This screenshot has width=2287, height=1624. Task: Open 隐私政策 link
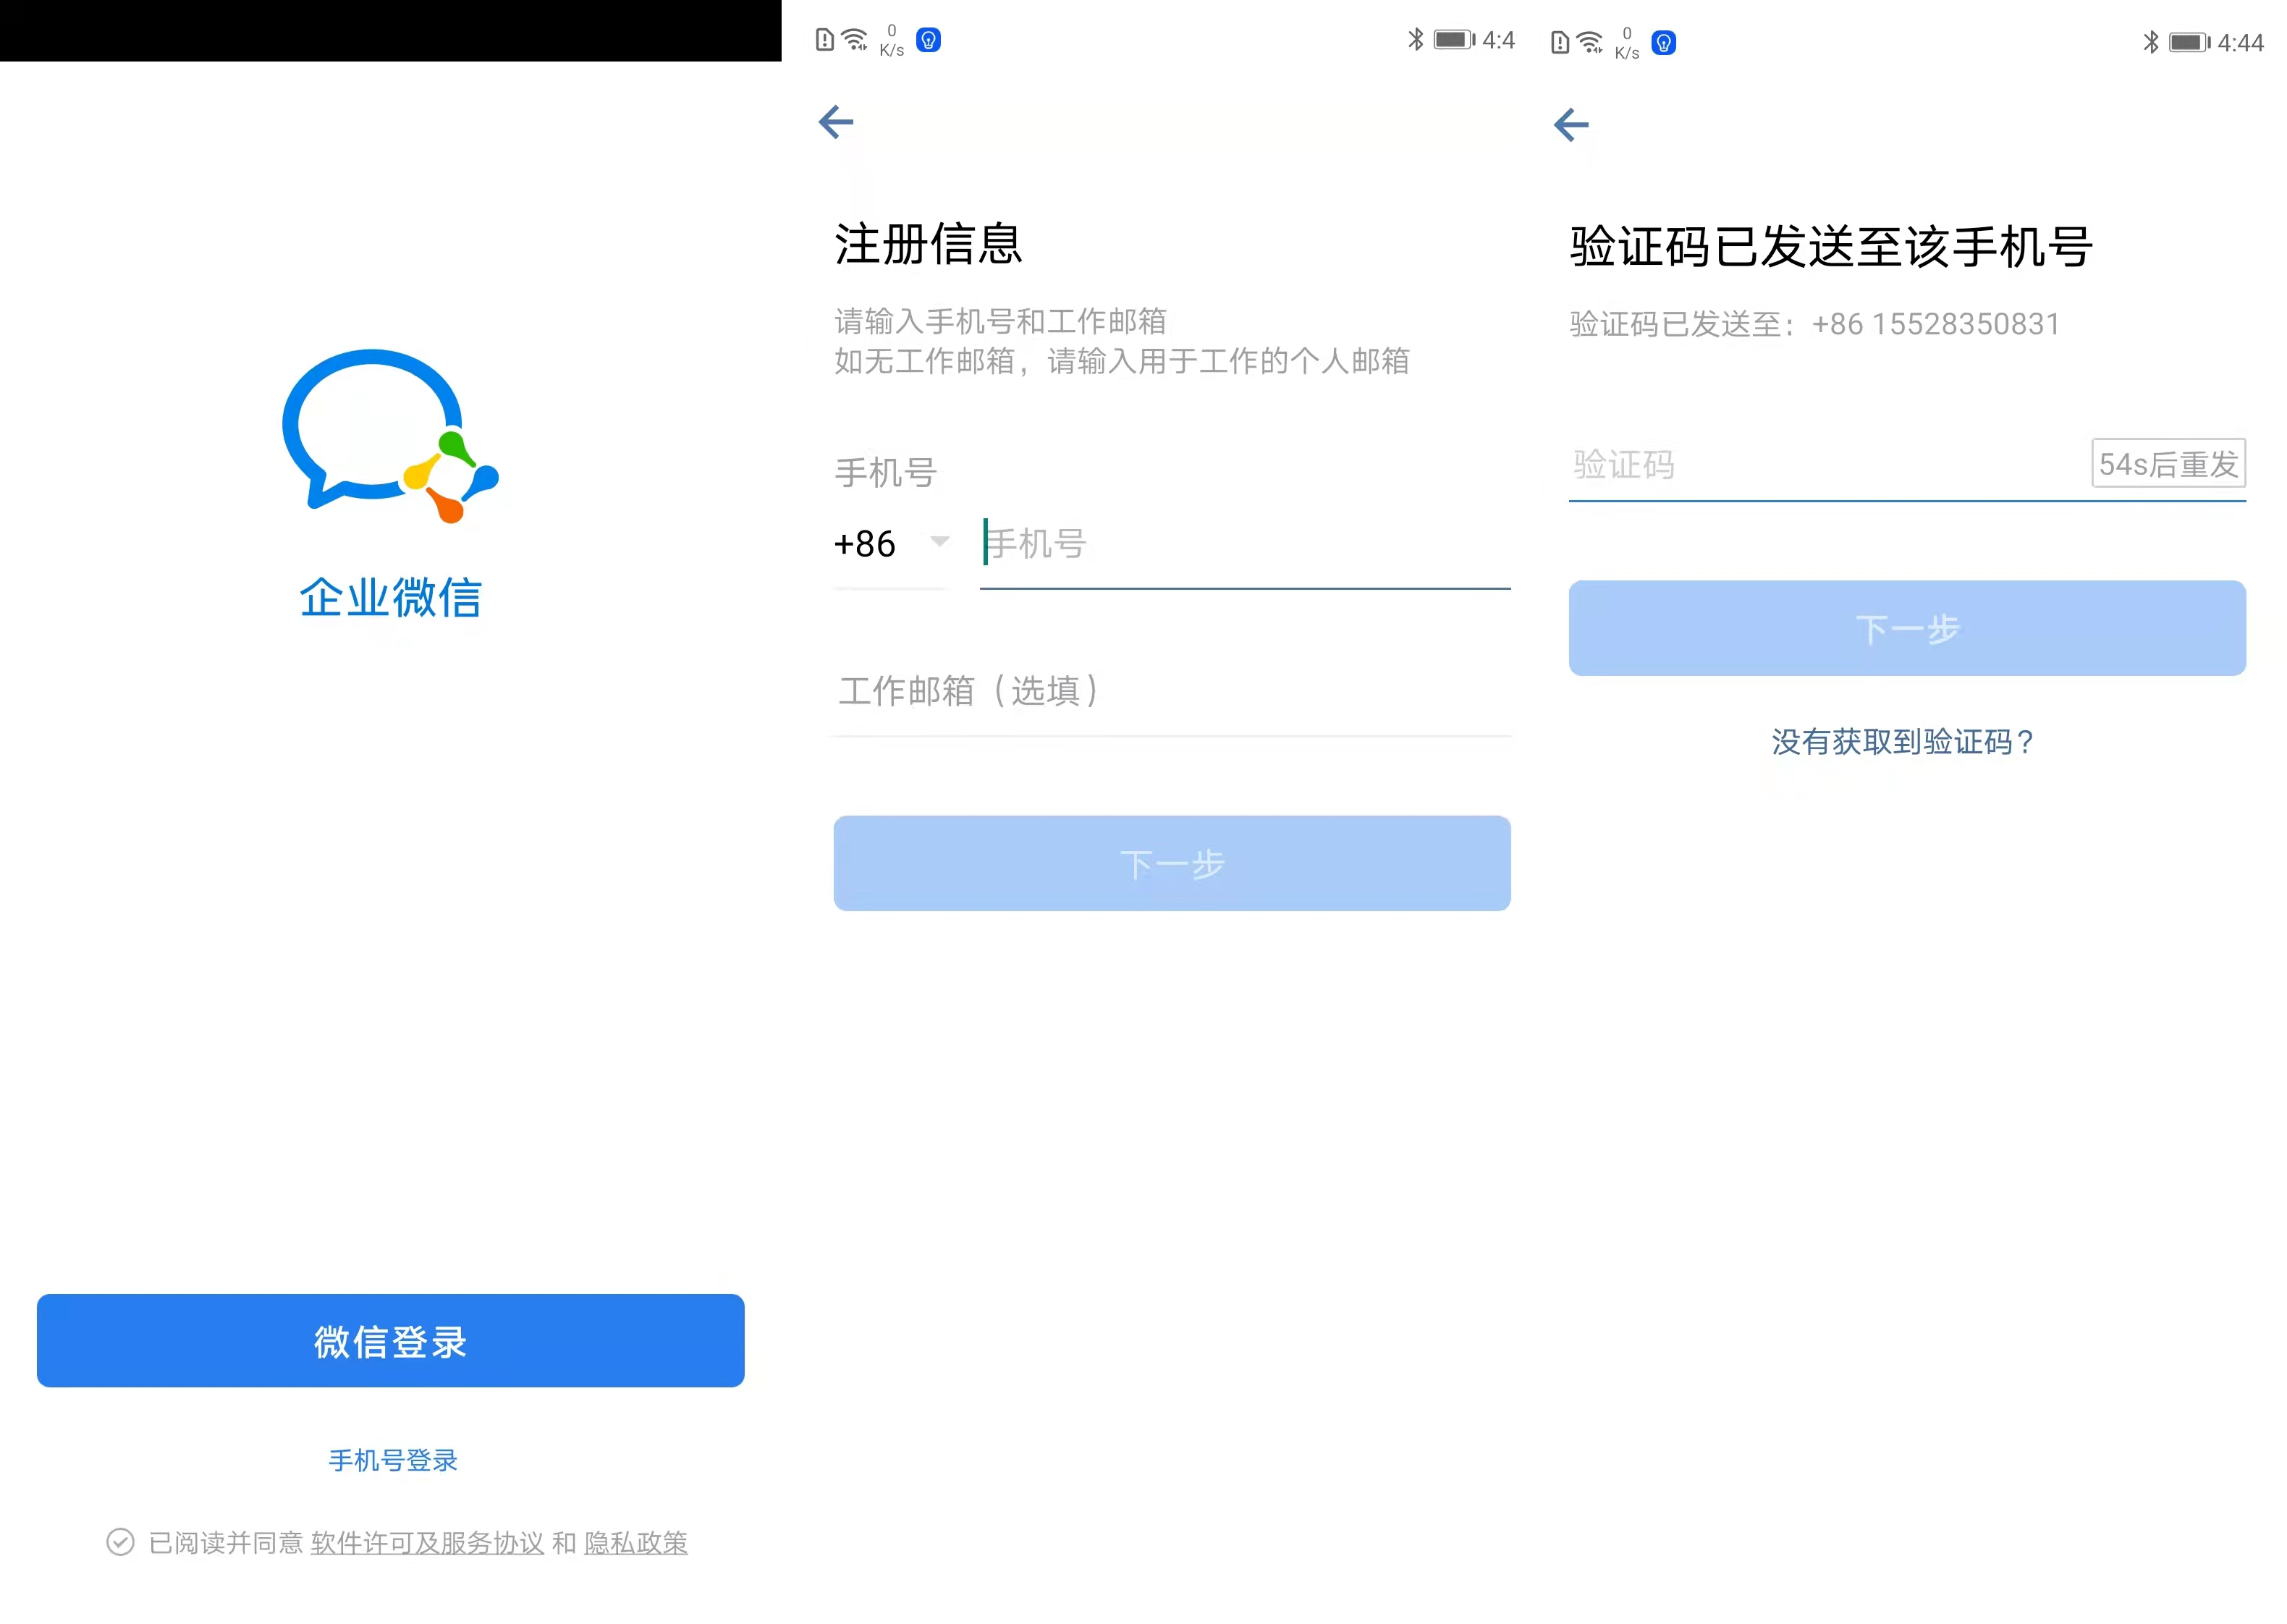(636, 1543)
